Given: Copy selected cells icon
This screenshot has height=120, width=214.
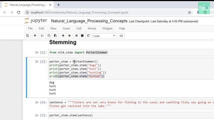Looking at the screenshot, I should click(49, 36).
